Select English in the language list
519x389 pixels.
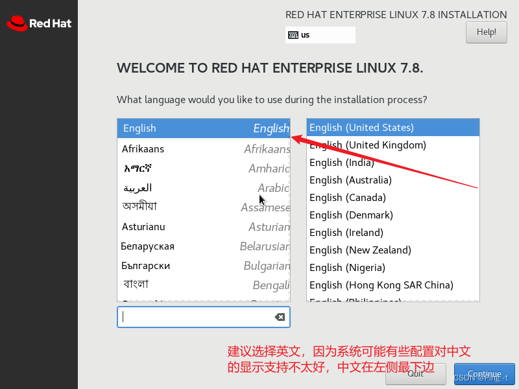[x=204, y=128]
